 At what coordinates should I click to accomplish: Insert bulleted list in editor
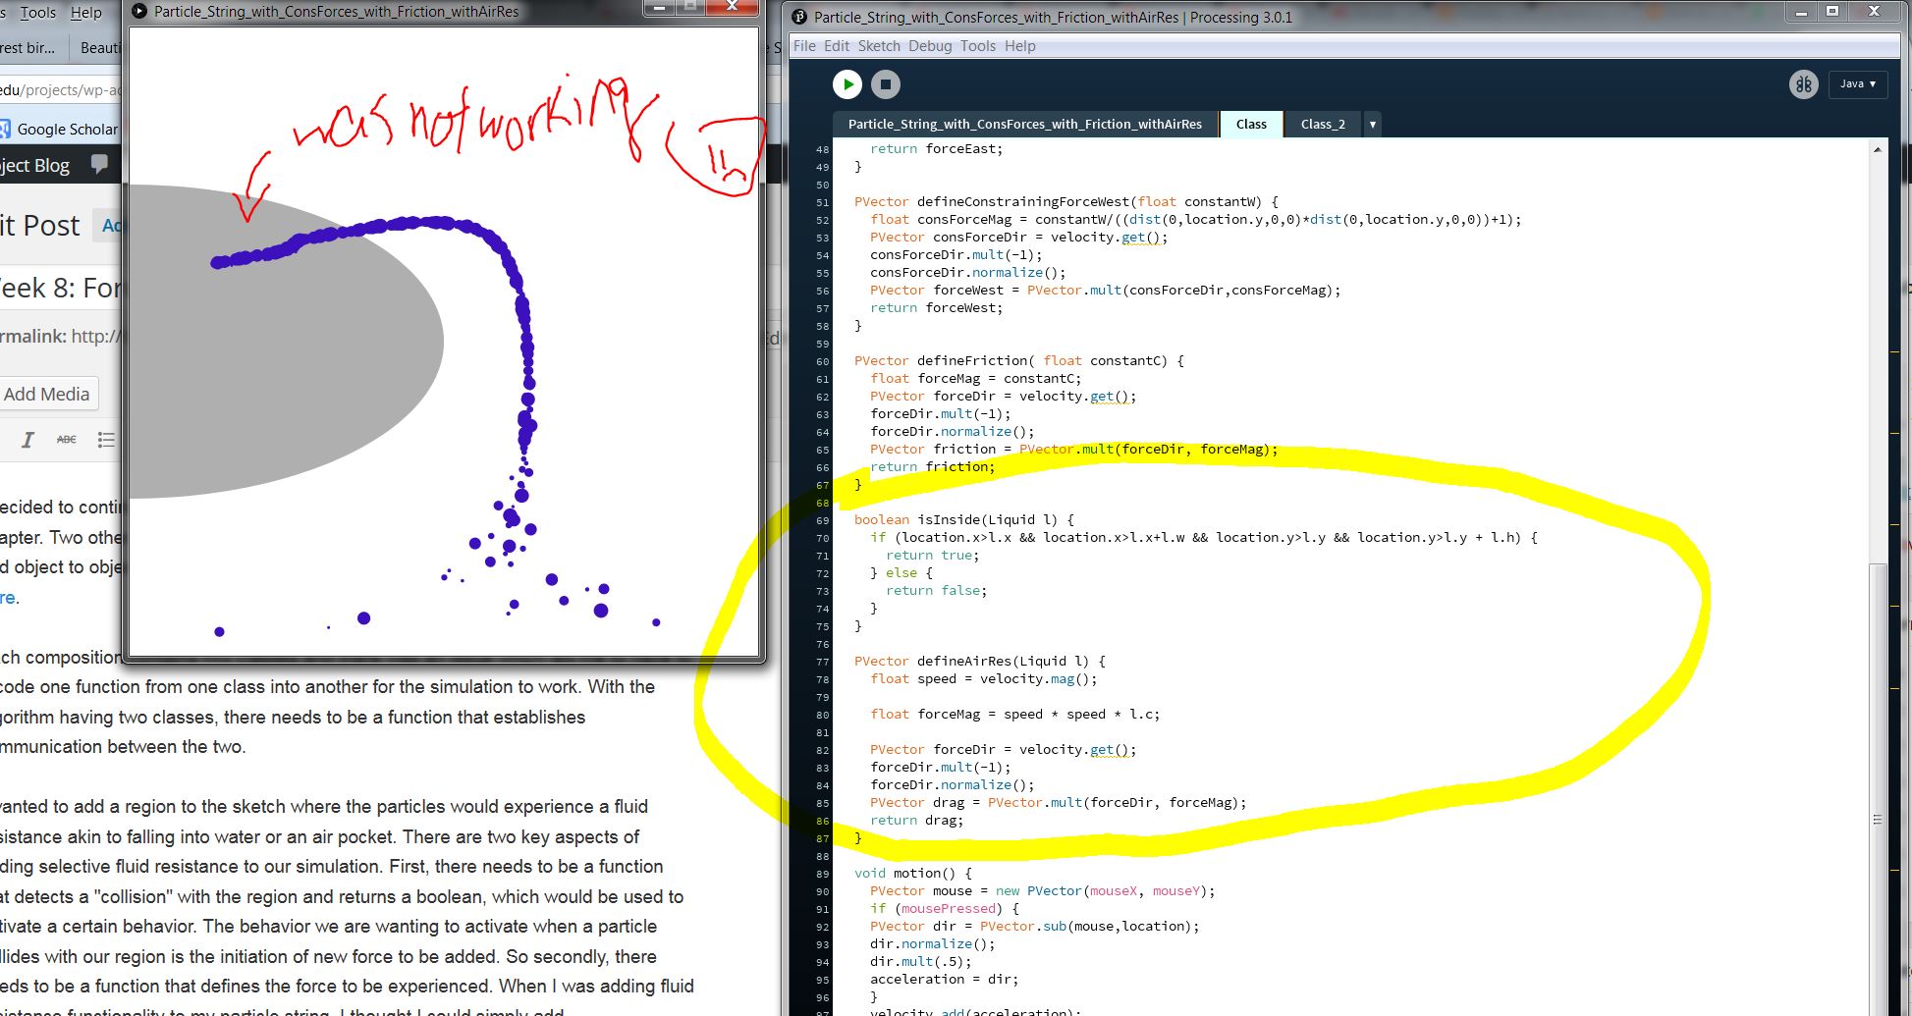(106, 440)
